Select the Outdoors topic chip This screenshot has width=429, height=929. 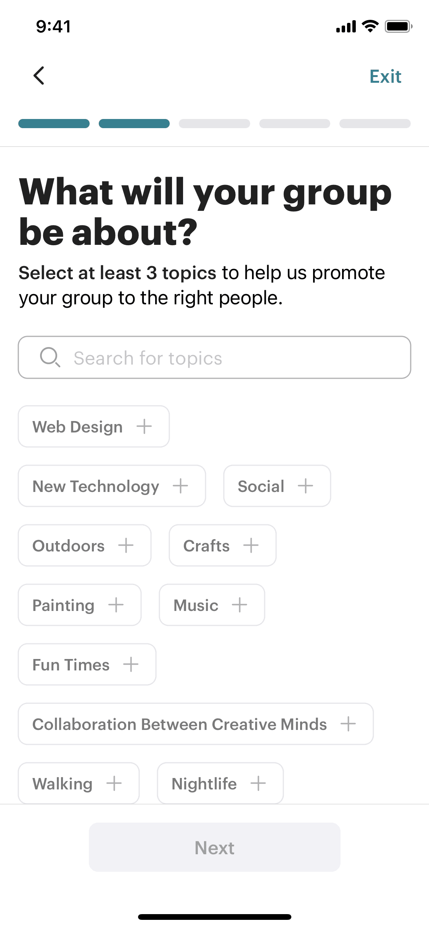tap(84, 545)
